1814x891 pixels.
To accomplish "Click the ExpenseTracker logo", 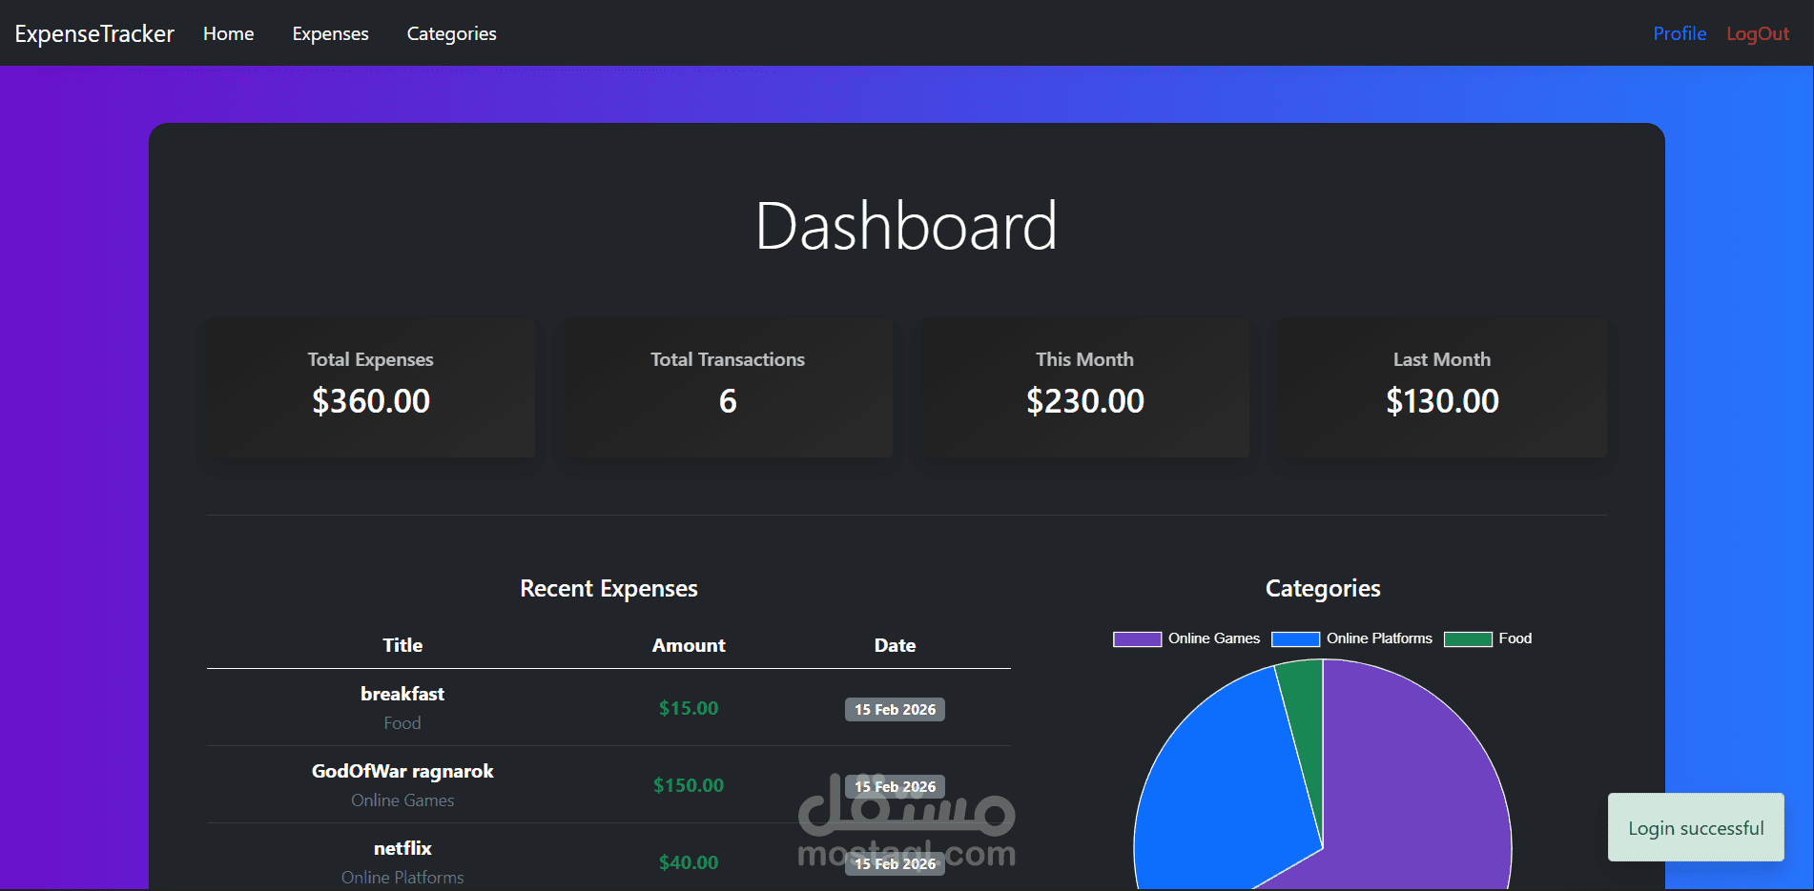I will (93, 32).
